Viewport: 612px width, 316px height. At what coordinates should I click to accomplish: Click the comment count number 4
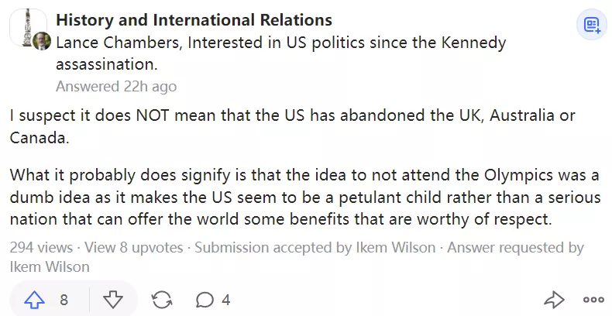[x=225, y=300]
